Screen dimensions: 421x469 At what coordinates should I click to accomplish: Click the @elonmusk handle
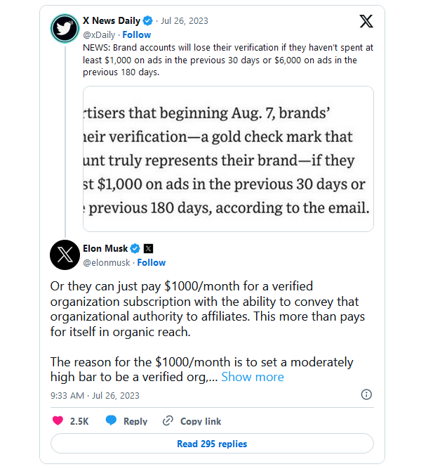pos(106,262)
